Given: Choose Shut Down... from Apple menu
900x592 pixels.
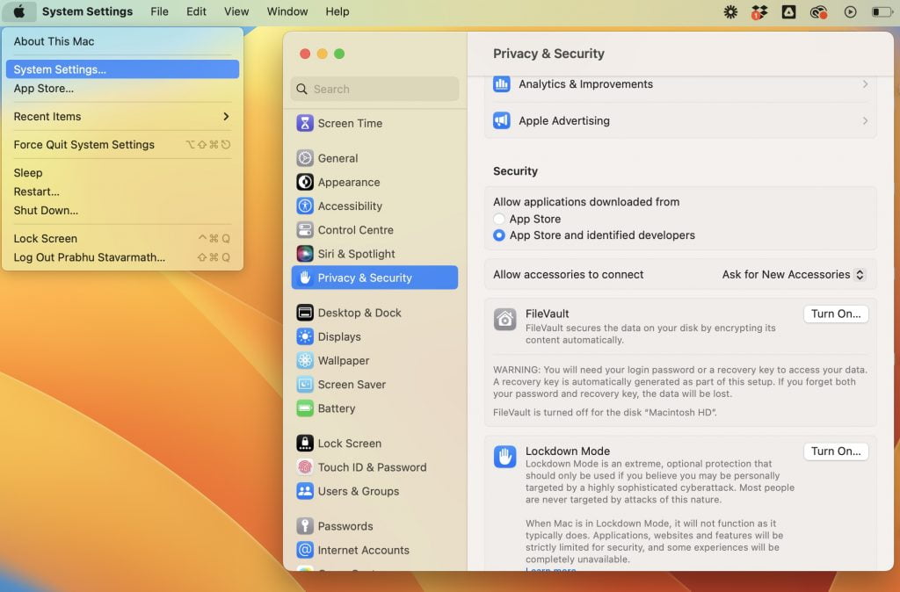Looking at the screenshot, I should click(x=122, y=211).
